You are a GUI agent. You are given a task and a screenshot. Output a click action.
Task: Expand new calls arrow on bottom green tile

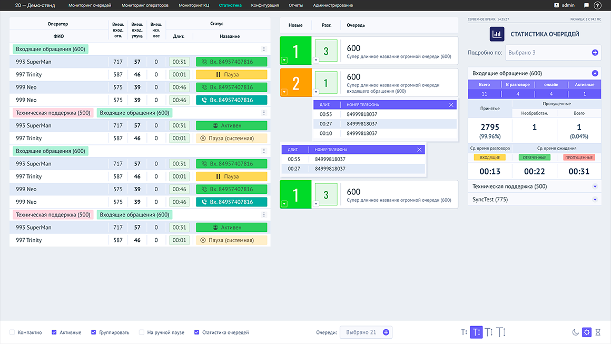(x=284, y=204)
